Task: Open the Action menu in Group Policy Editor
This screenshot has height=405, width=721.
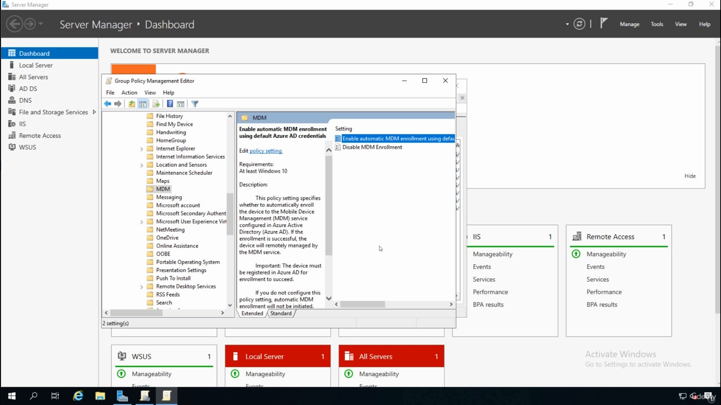Action: [x=129, y=93]
